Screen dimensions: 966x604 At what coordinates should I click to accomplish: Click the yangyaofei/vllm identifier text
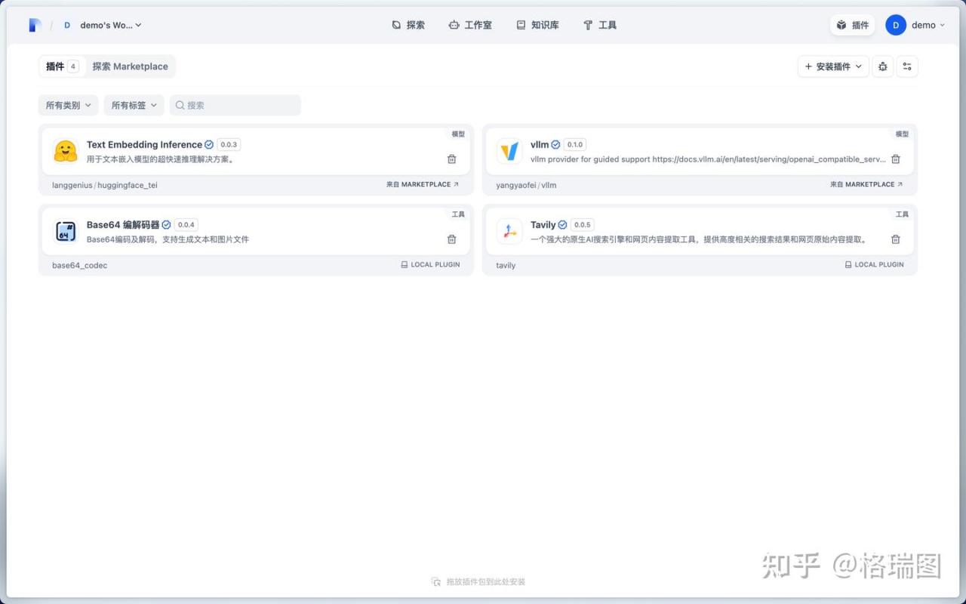tap(526, 185)
